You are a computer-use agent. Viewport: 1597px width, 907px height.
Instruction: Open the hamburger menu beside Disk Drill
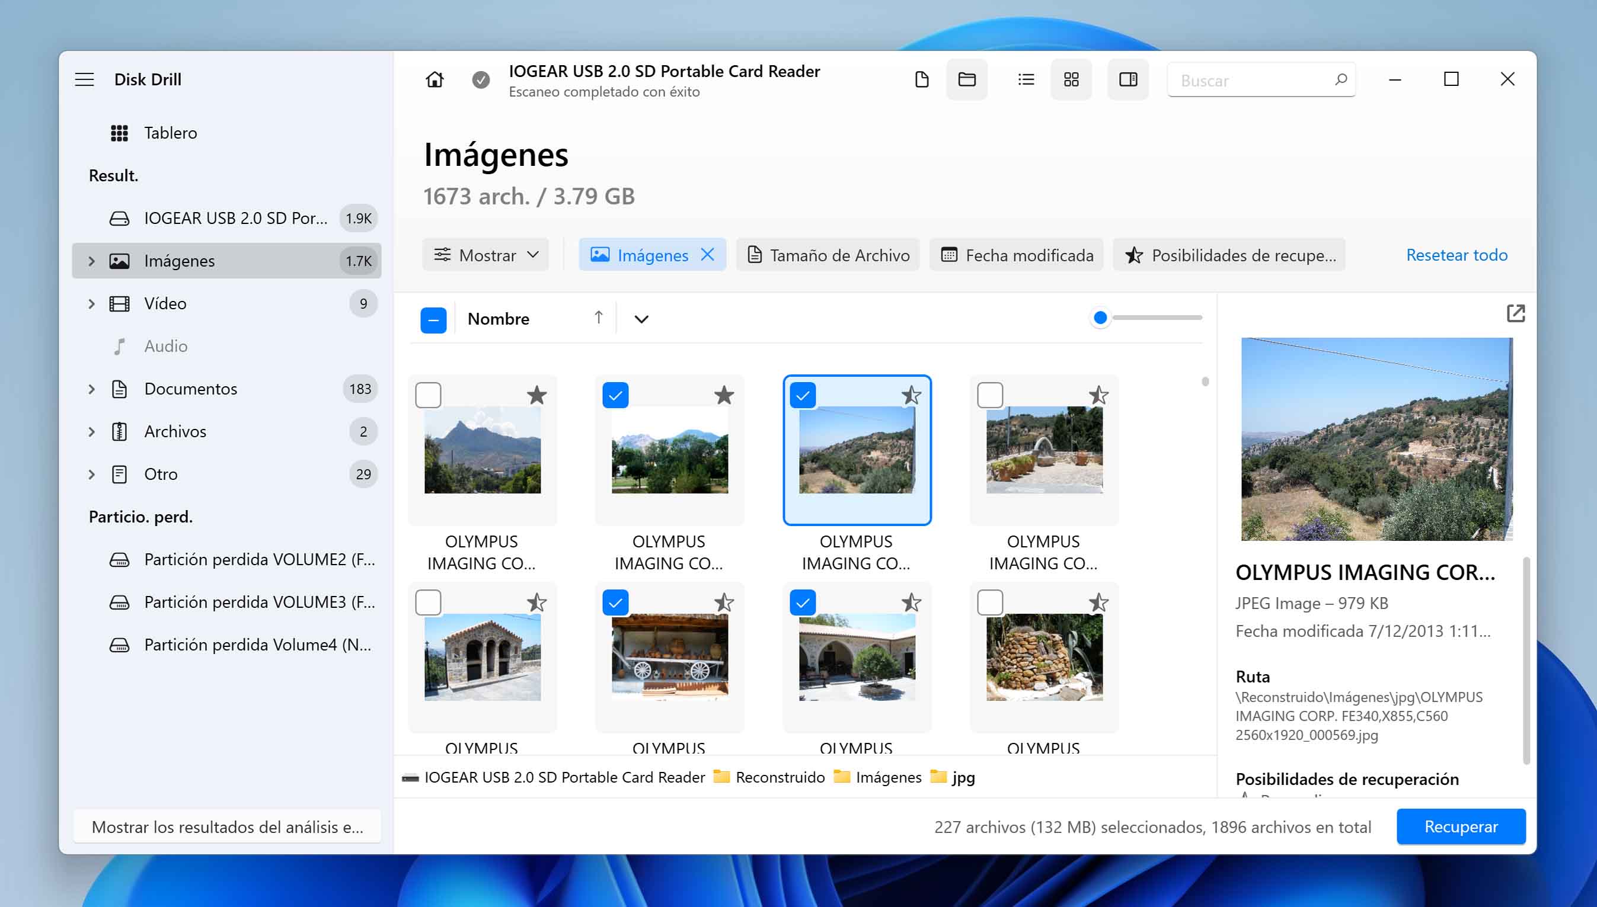(84, 79)
